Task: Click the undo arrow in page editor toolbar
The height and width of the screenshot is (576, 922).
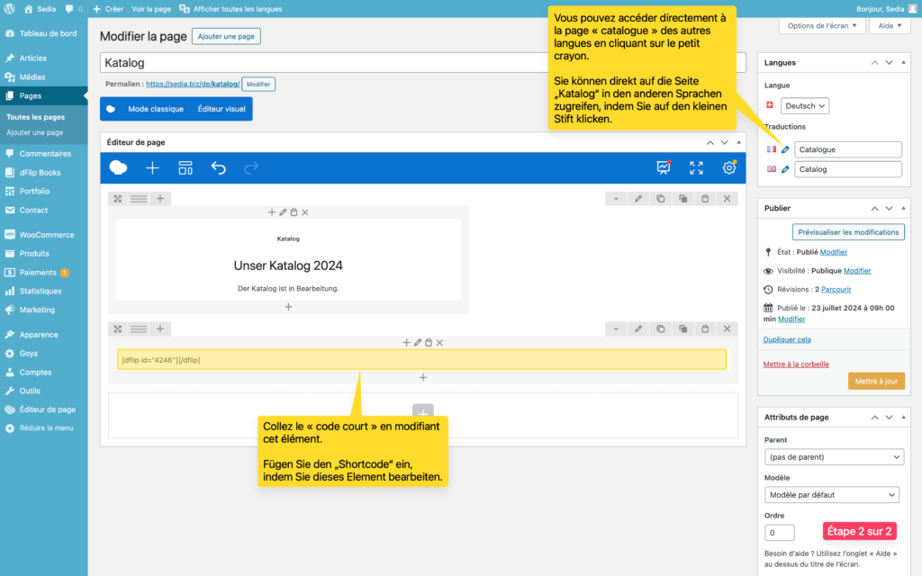Action: pos(218,167)
